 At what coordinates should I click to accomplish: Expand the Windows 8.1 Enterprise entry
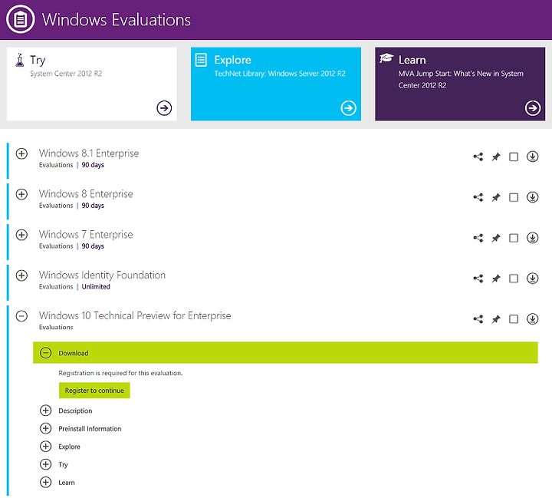point(21,153)
